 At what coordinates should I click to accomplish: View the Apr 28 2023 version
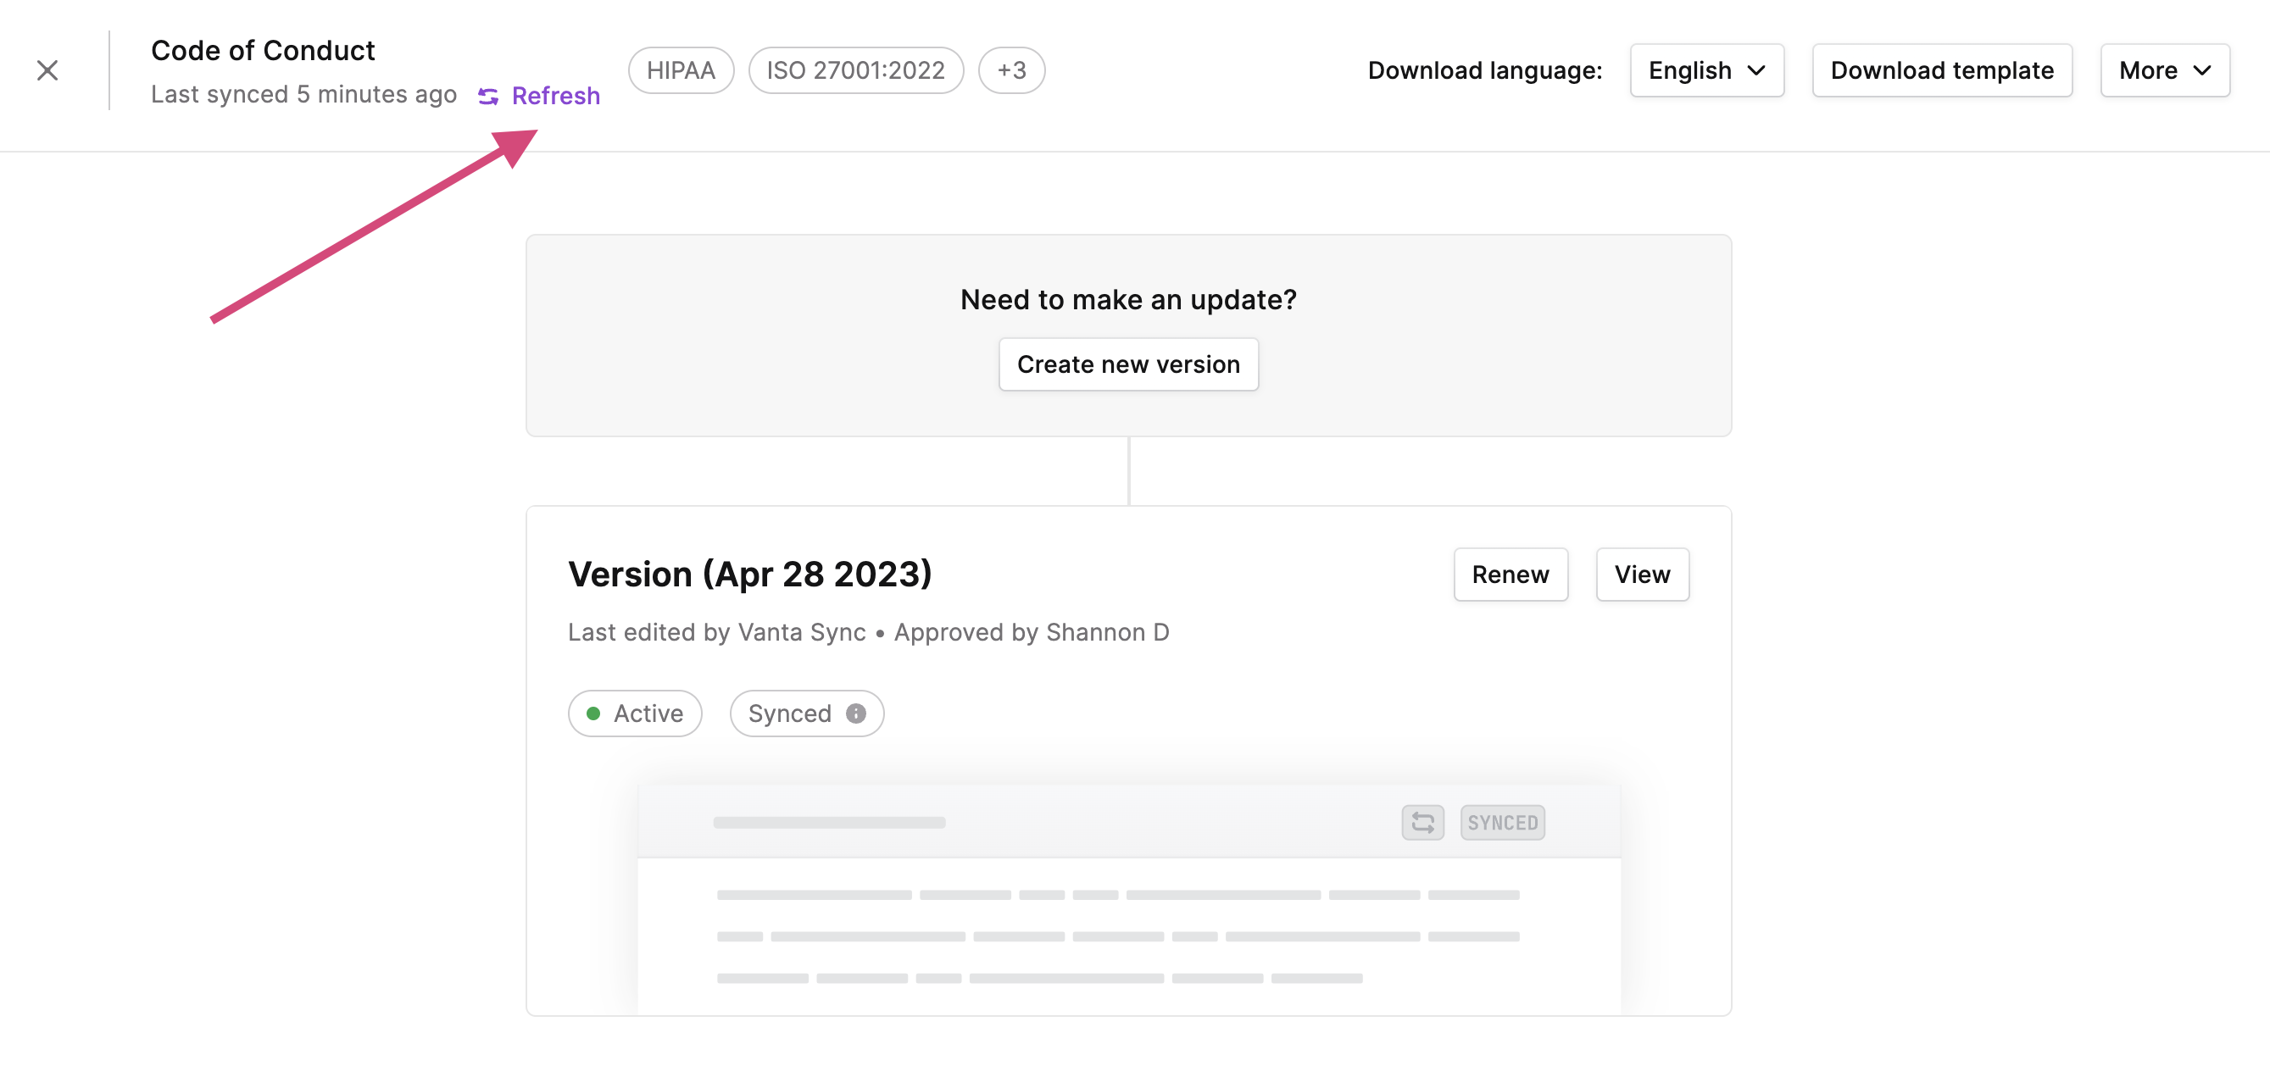[1642, 575]
